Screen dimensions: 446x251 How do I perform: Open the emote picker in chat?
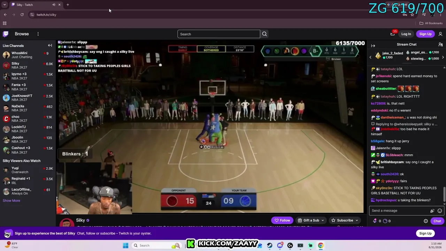440,211
